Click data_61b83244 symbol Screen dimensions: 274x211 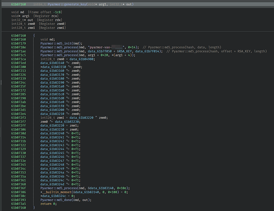pyautogui.click(x=52, y=149)
